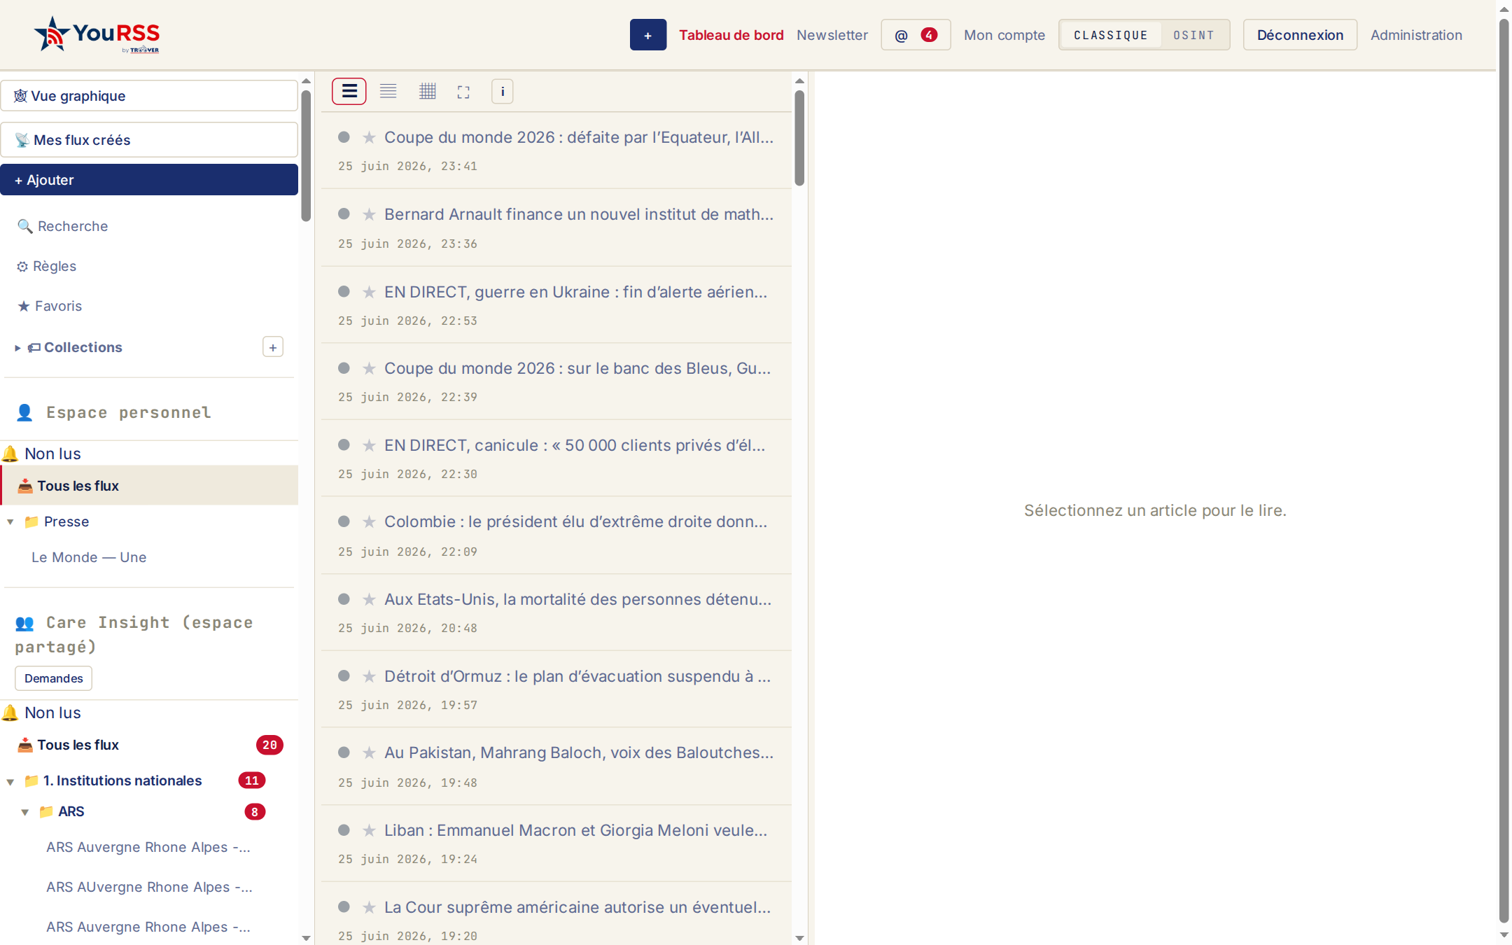Star the Bernard Arnault article
Image resolution: width=1512 pixels, height=945 pixels.
pos(369,214)
